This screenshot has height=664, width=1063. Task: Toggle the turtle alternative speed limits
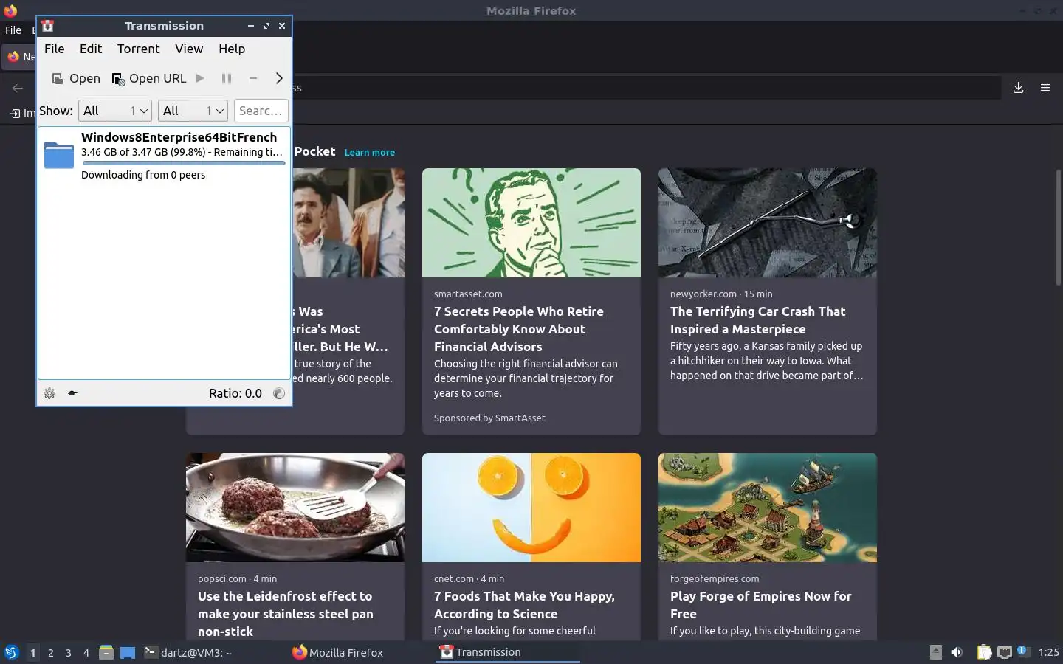[x=72, y=393]
